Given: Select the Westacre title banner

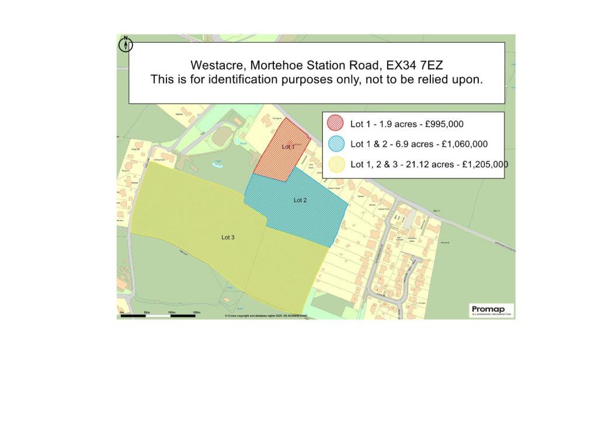Looking at the screenshot, I should pos(317,65).
